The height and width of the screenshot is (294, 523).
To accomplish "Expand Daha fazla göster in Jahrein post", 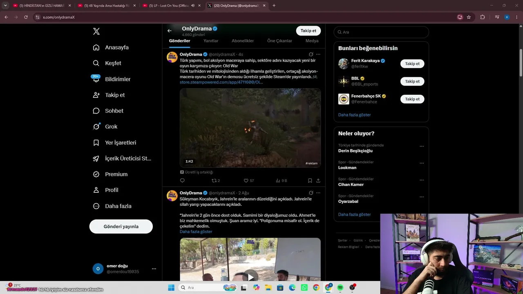I will click(x=196, y=232).
